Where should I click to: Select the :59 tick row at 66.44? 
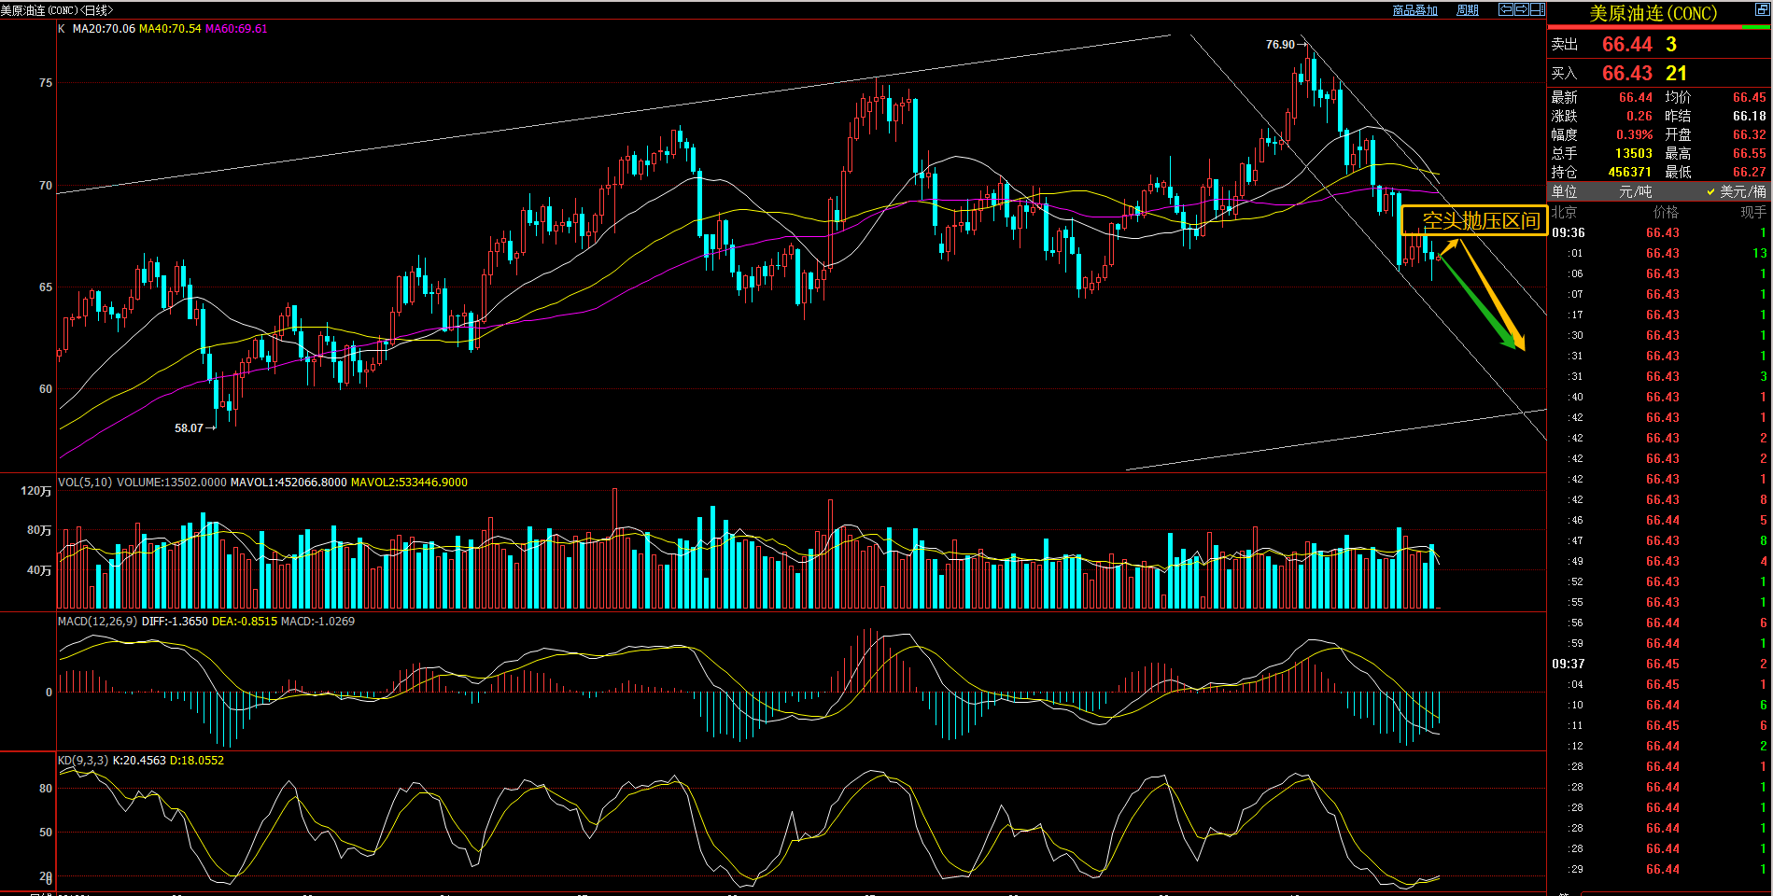(x=1659, y=643)
